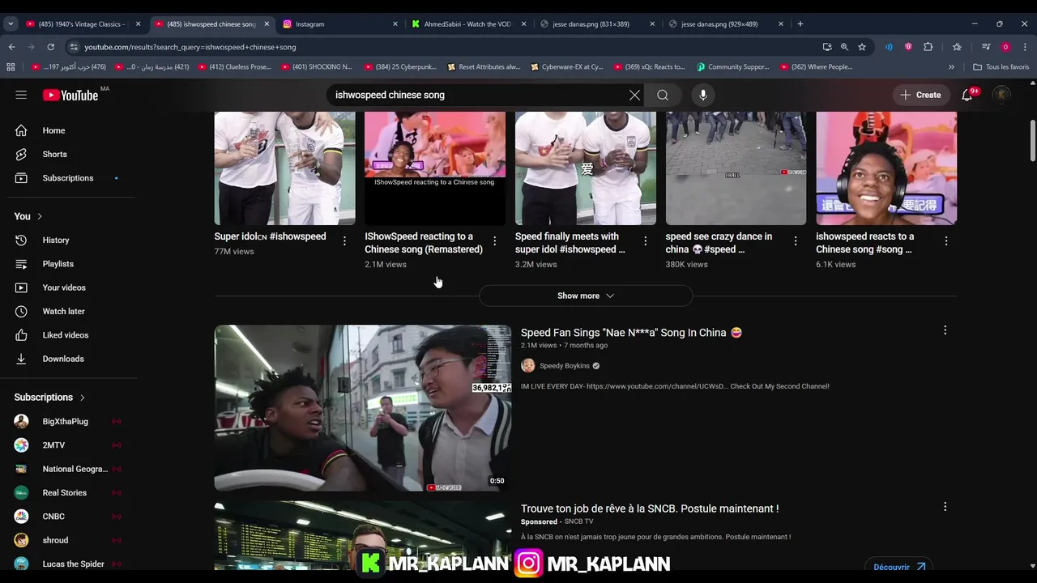Switch to the AhmedSabiri Watch the VOD tab
Image resolution: width=1037 pixels, height=583 pixels.
tap(468, 23)
